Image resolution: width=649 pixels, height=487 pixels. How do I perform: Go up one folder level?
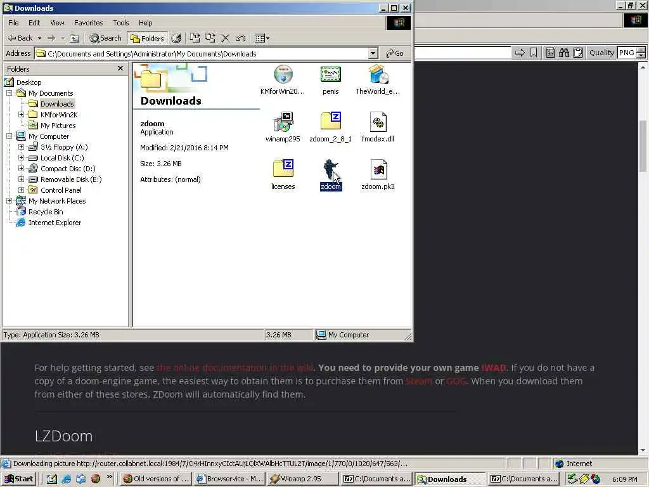click(x=75, y=38)
